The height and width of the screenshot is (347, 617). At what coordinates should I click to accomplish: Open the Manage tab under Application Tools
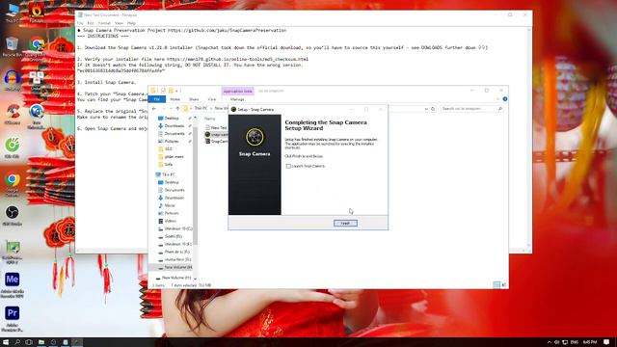click(237, 99)
